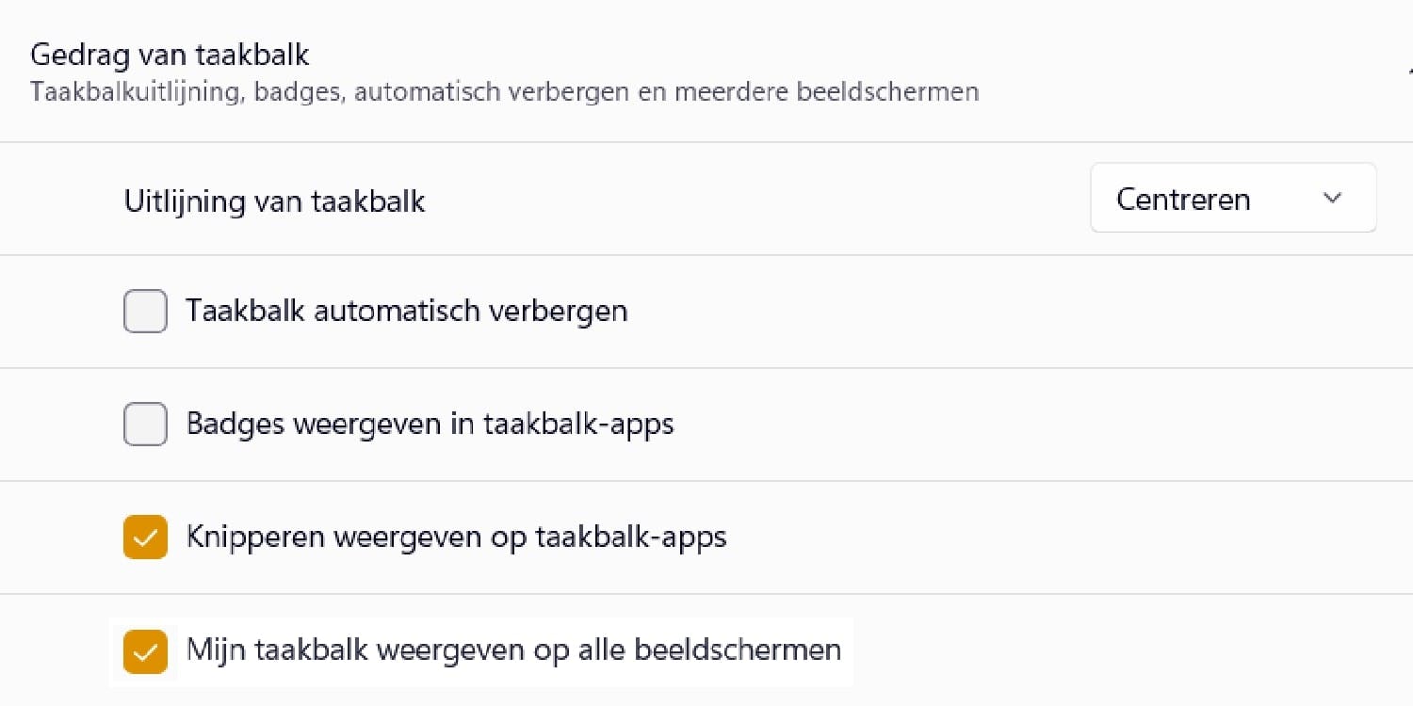This screenshot has width=1413, height=706.
Task: Click the collapse arrow at header's right edge
Action: pyautogui.click(x=1407, y=71)
